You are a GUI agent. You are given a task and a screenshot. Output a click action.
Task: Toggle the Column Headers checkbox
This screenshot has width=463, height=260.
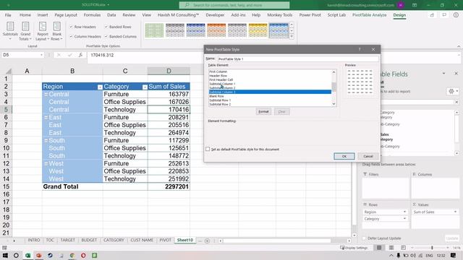tap(71, 37)
